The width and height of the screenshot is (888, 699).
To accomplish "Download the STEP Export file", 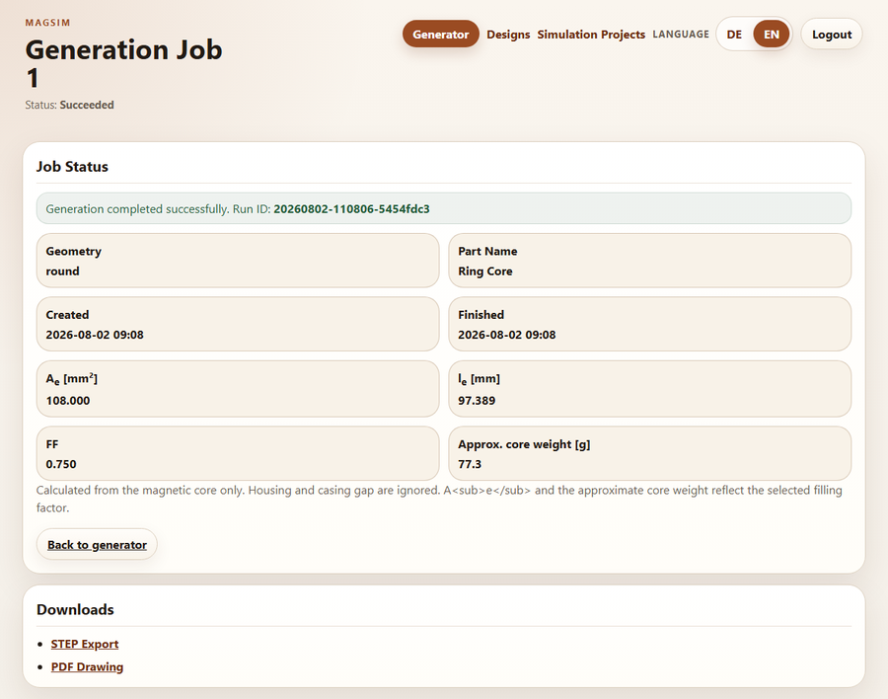I will 85,644.
